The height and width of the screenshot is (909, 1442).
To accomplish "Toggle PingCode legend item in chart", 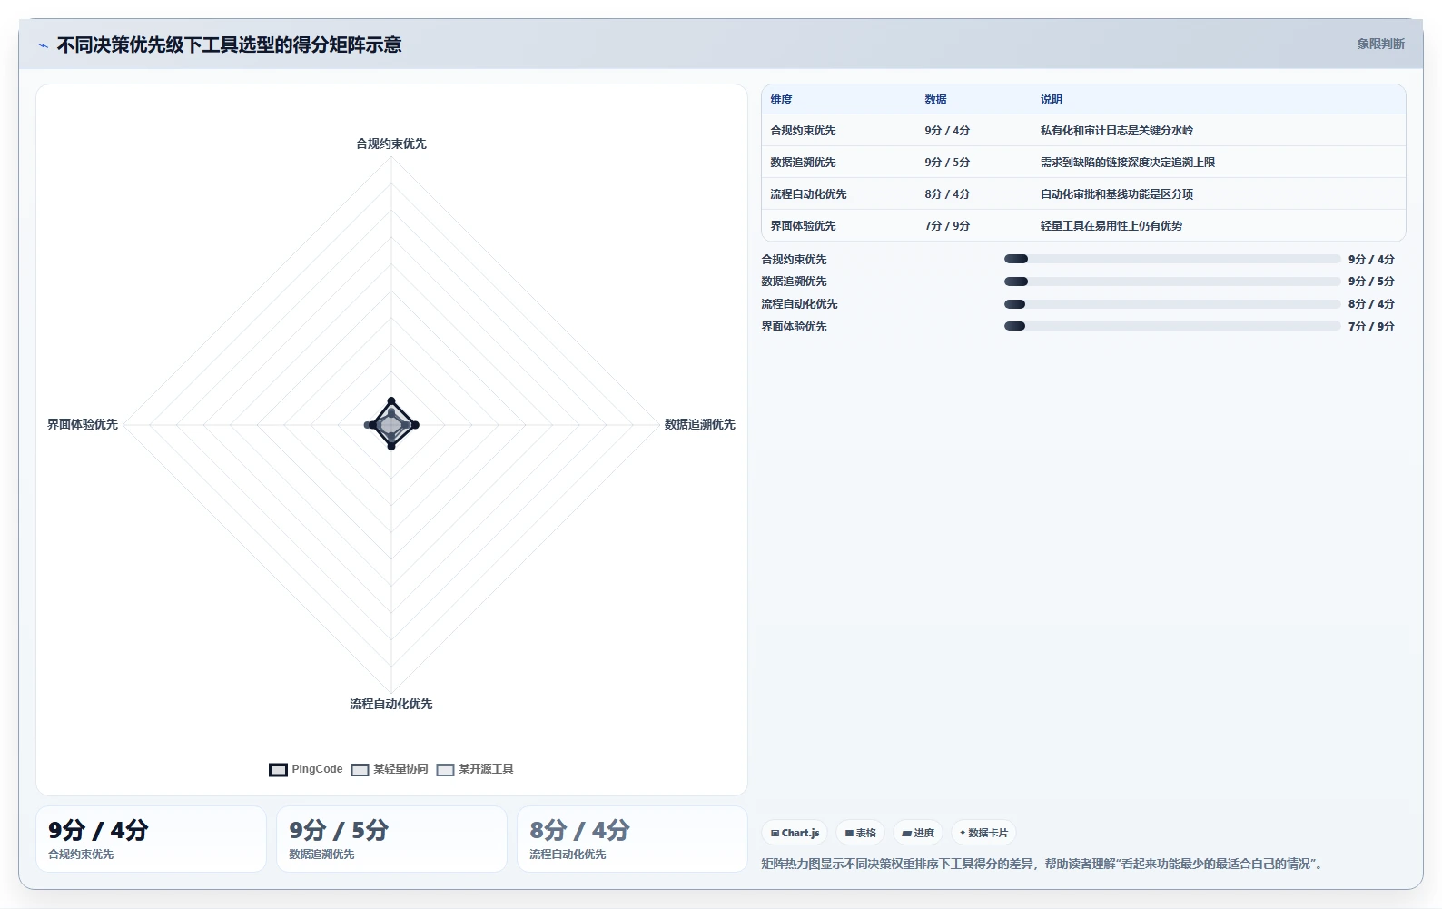I will pos(306,769).
